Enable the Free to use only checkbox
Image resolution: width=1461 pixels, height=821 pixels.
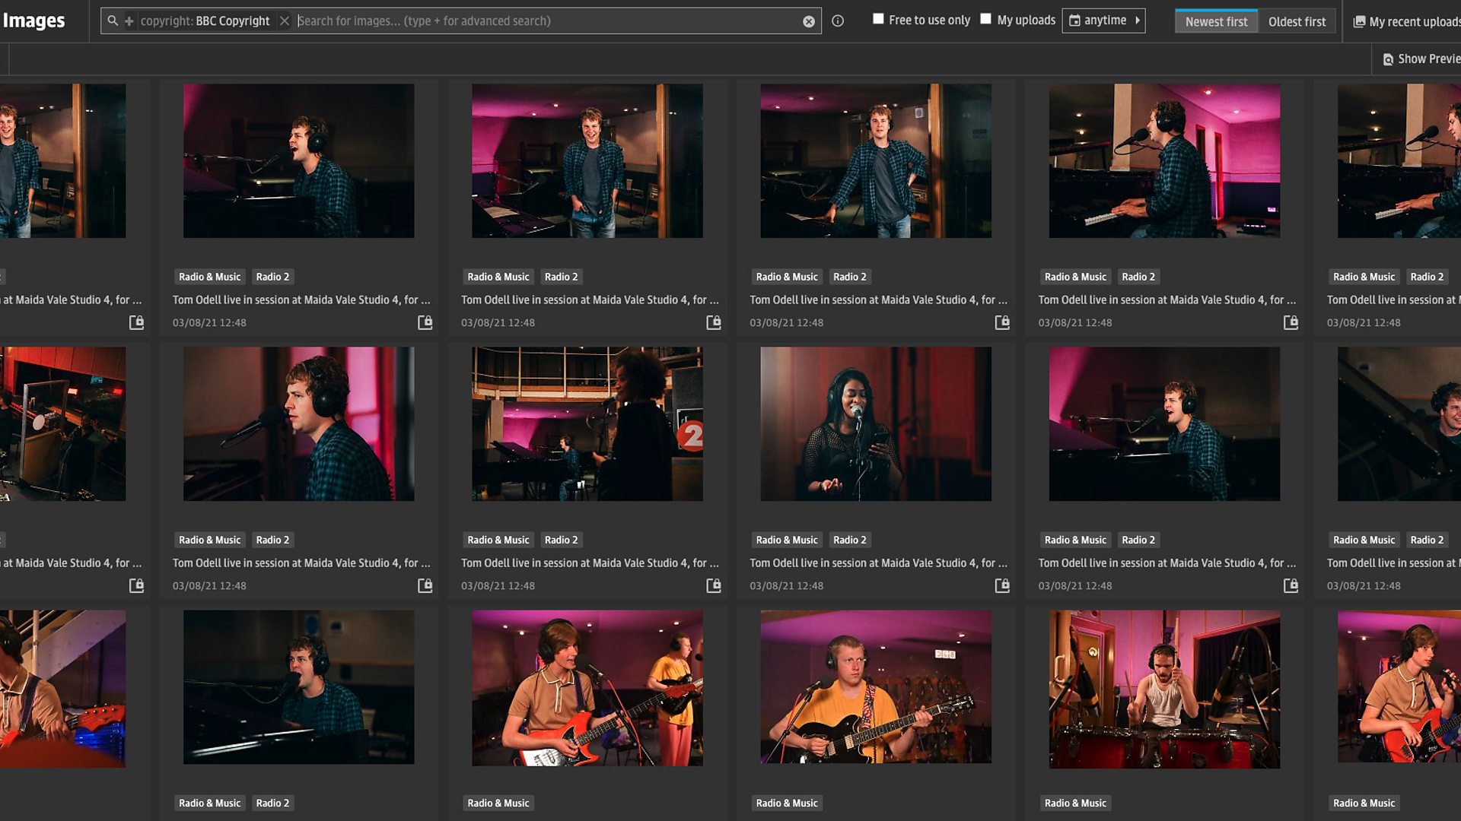[878, 19]
